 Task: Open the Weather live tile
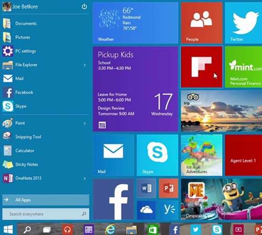click(x=136, y=23)
